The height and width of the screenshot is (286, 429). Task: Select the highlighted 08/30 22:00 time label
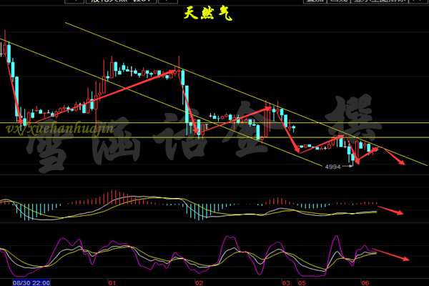point(31,282)
